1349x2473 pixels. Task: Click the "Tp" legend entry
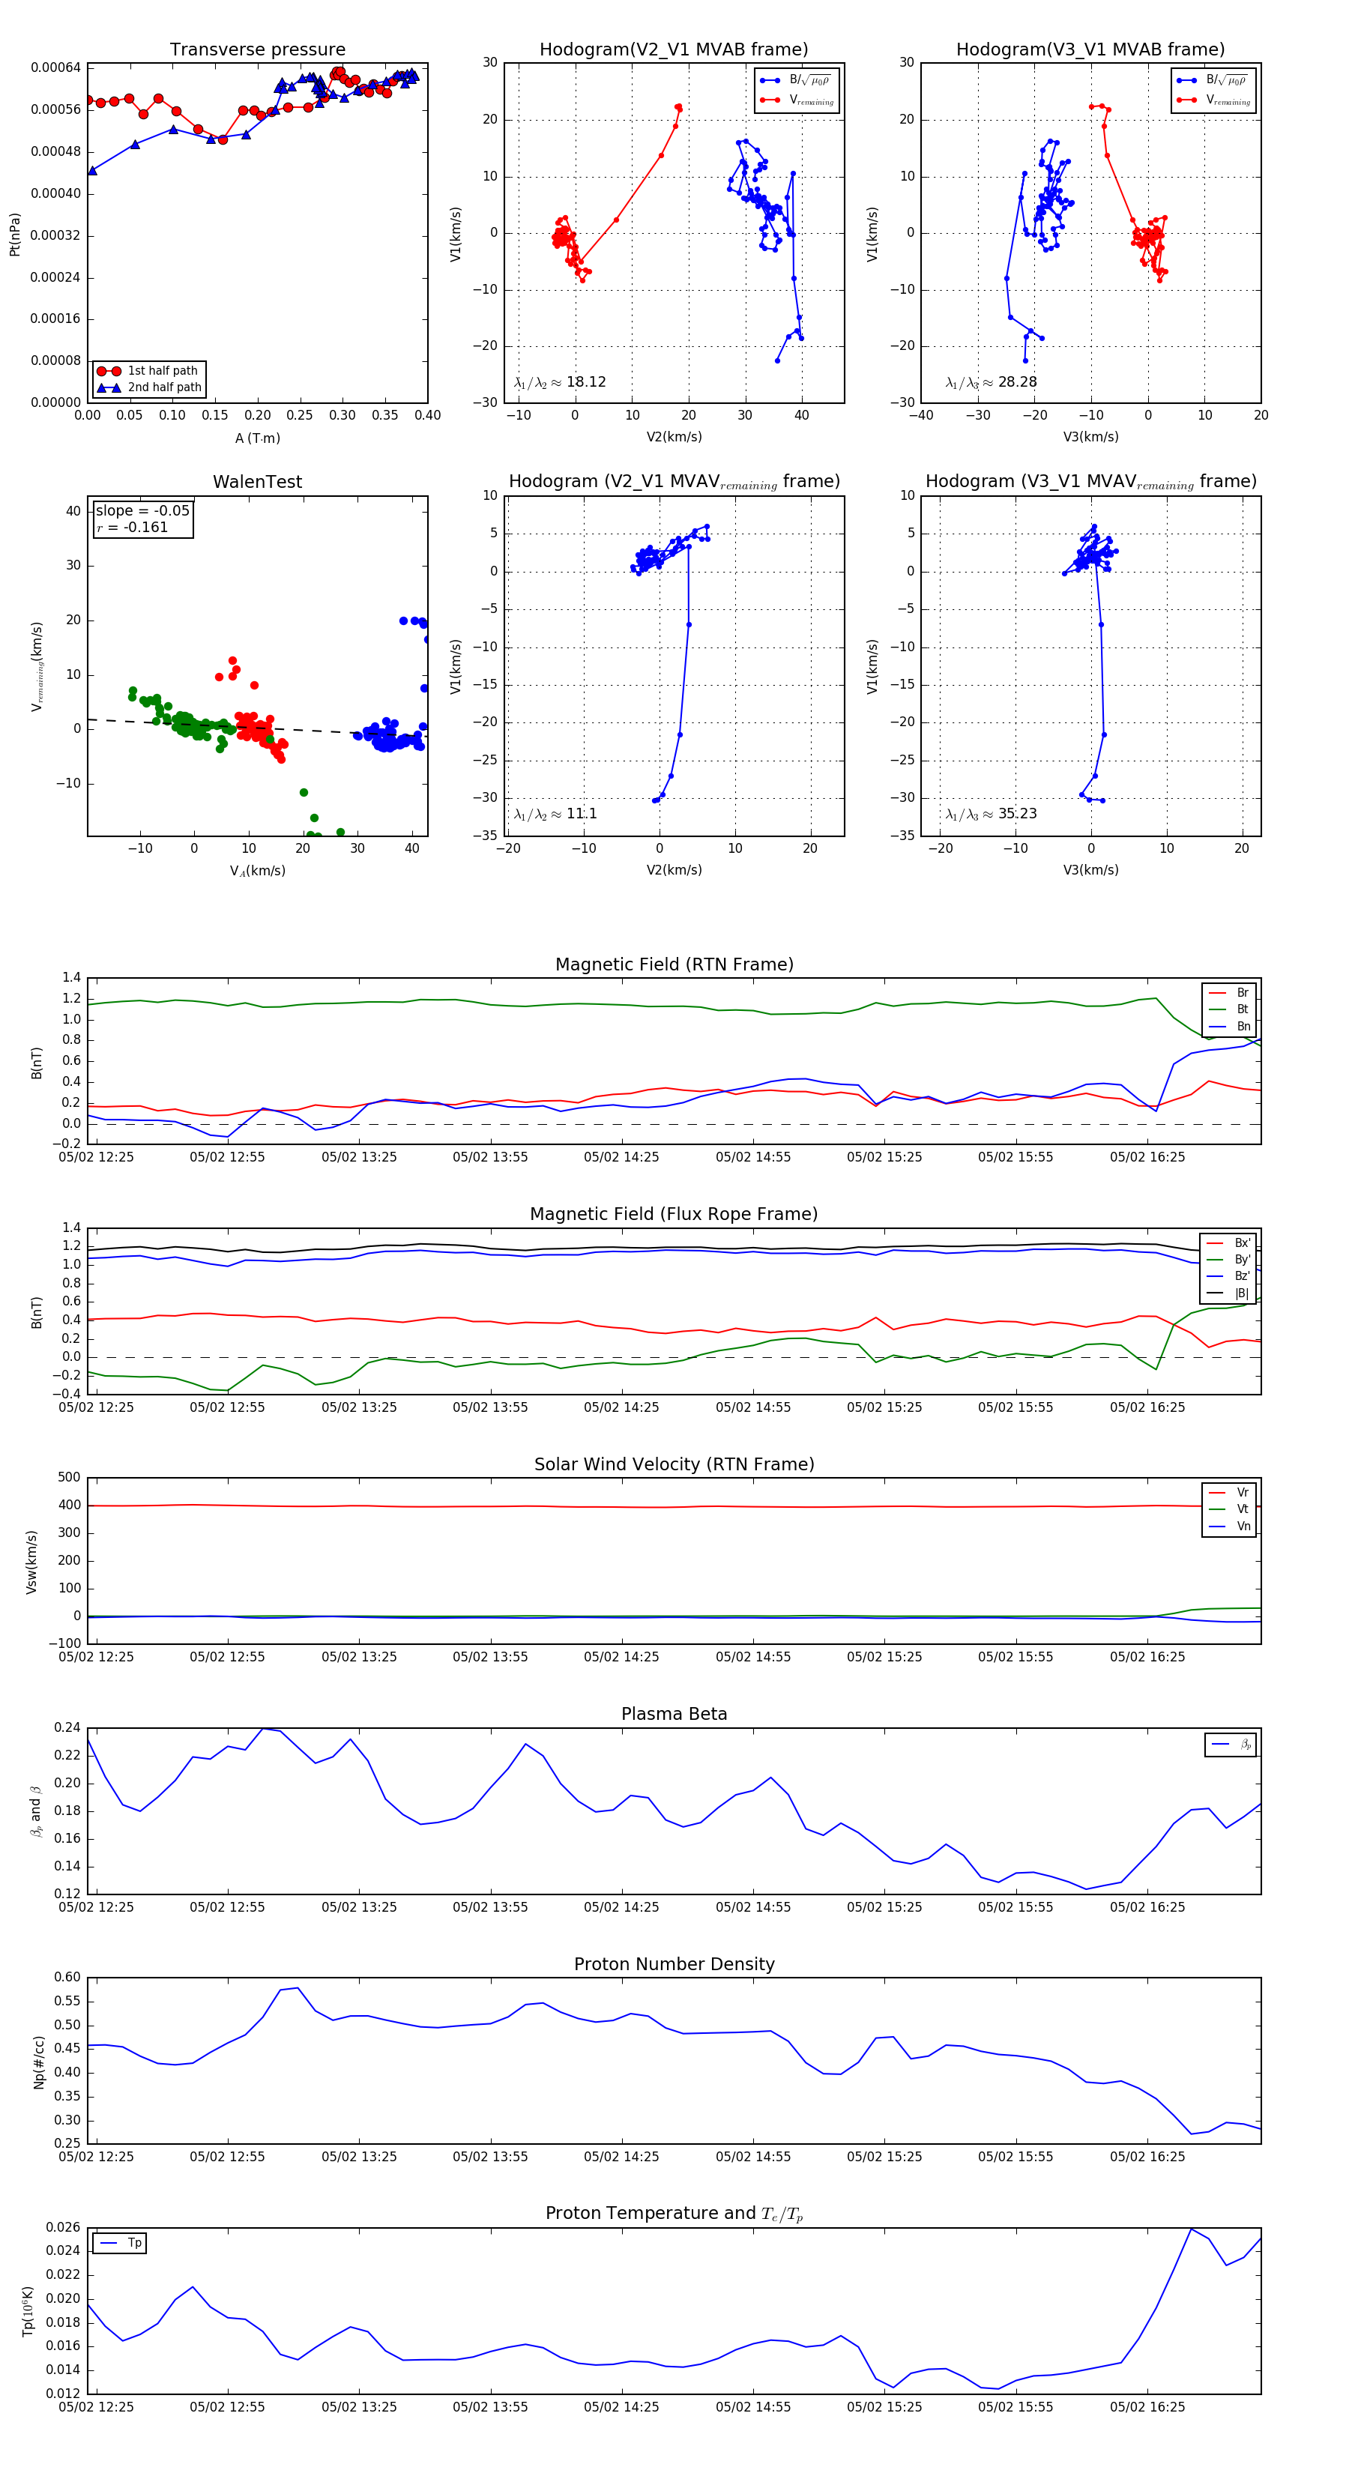(x=120, y=2244)
